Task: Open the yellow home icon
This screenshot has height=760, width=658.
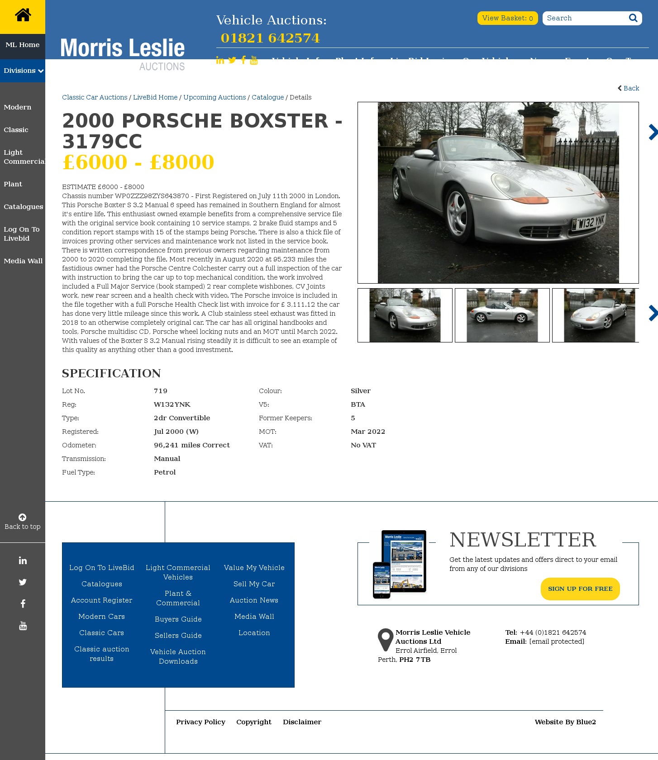Action: (x=23, y=15)
